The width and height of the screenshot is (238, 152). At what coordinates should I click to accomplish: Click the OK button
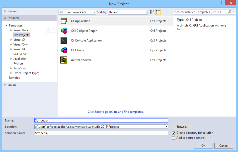point(203,145)
